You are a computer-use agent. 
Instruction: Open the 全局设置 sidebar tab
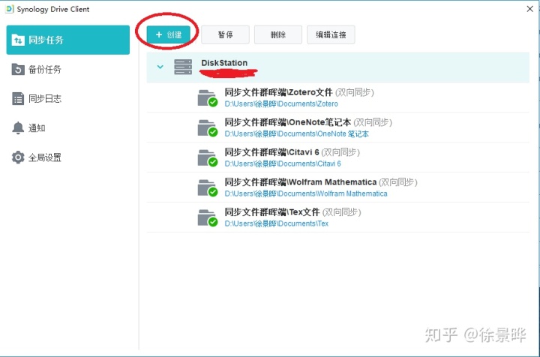(x=68, y=157)
